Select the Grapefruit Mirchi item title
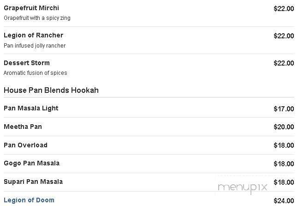Screen dimensions: 298x206 [x=31, y=8]
